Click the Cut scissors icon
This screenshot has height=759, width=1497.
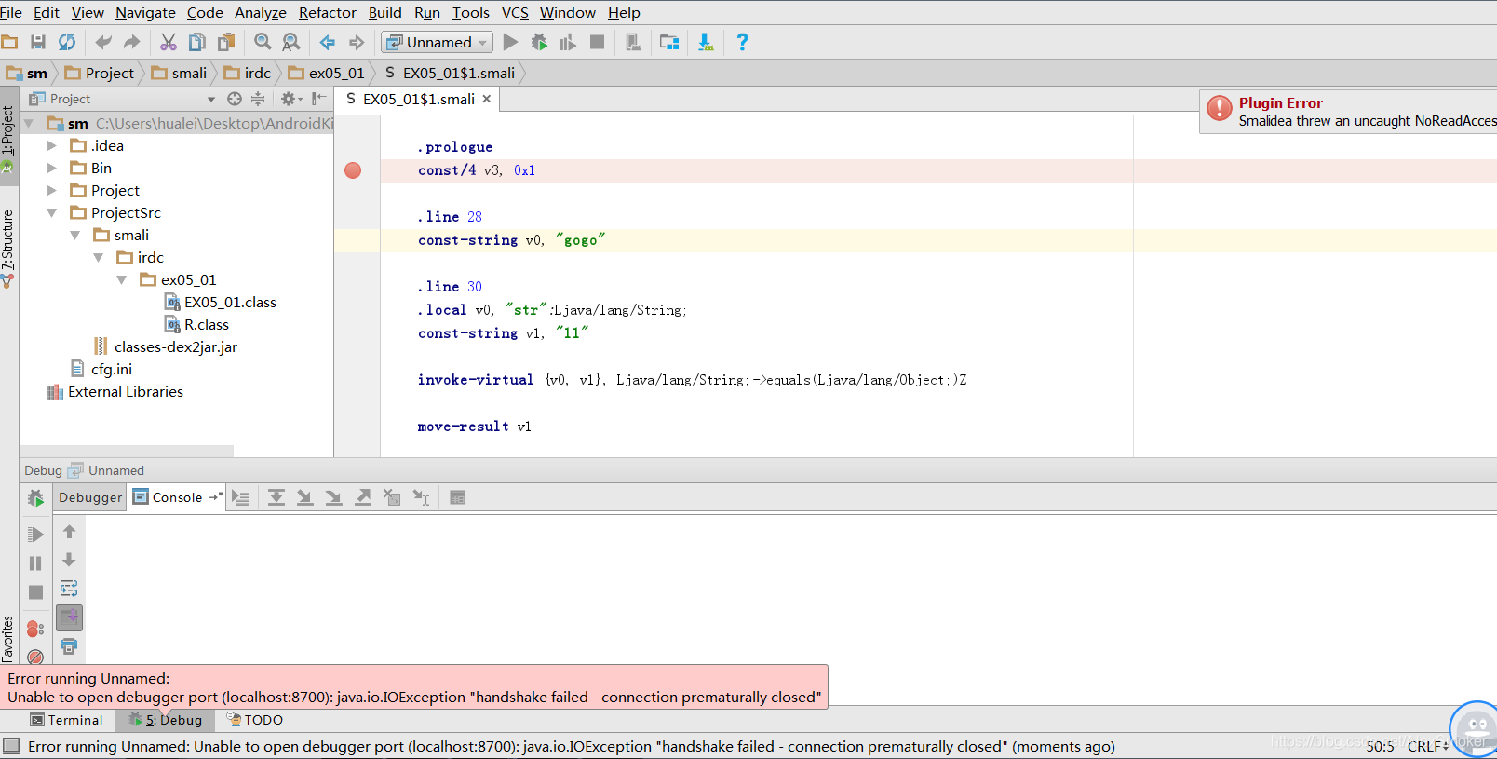pyautogui.click(x=169, y=42)
